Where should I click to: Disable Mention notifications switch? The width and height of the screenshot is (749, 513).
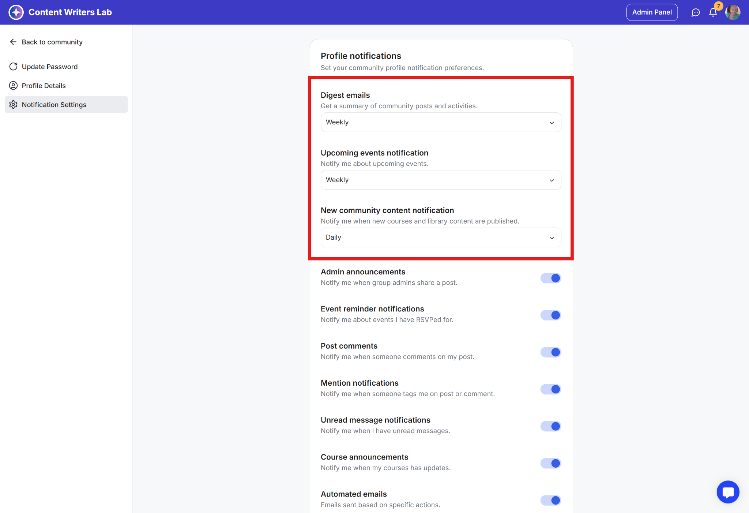[x=550, y=389]
